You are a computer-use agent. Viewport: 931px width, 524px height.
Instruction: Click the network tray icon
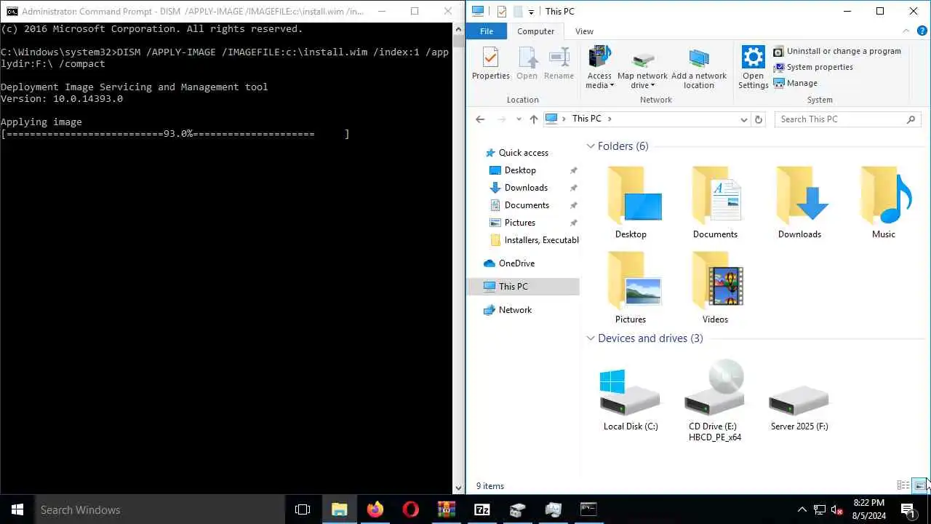[x=820, y=509]
